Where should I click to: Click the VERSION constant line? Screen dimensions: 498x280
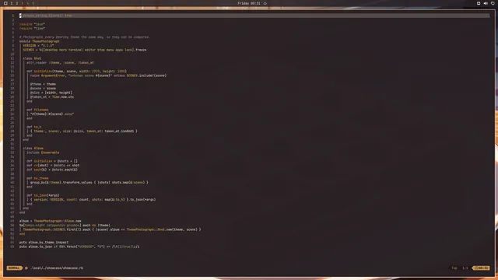[38, 45]
